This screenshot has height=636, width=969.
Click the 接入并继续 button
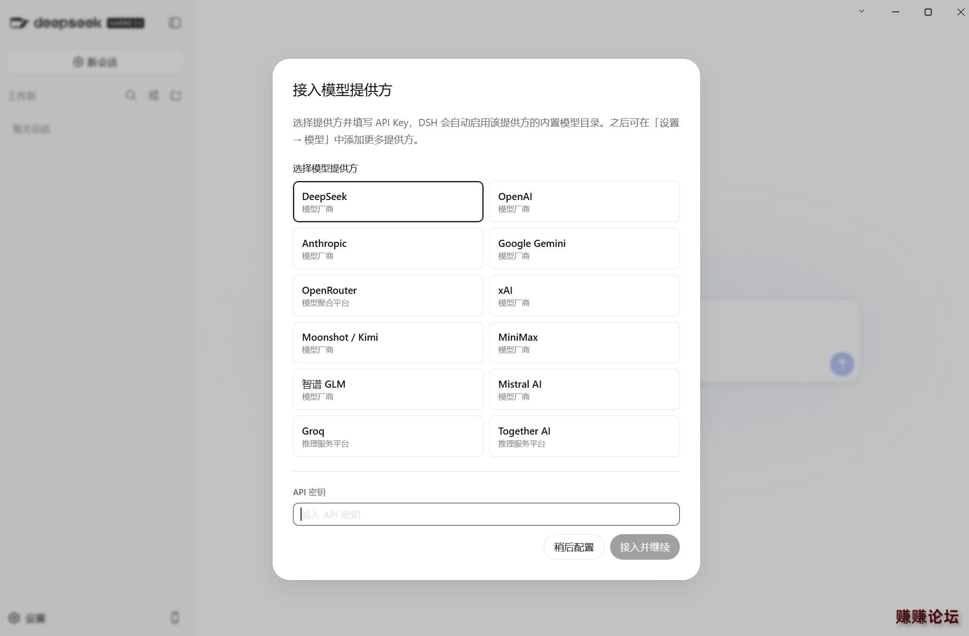(645, 547)
